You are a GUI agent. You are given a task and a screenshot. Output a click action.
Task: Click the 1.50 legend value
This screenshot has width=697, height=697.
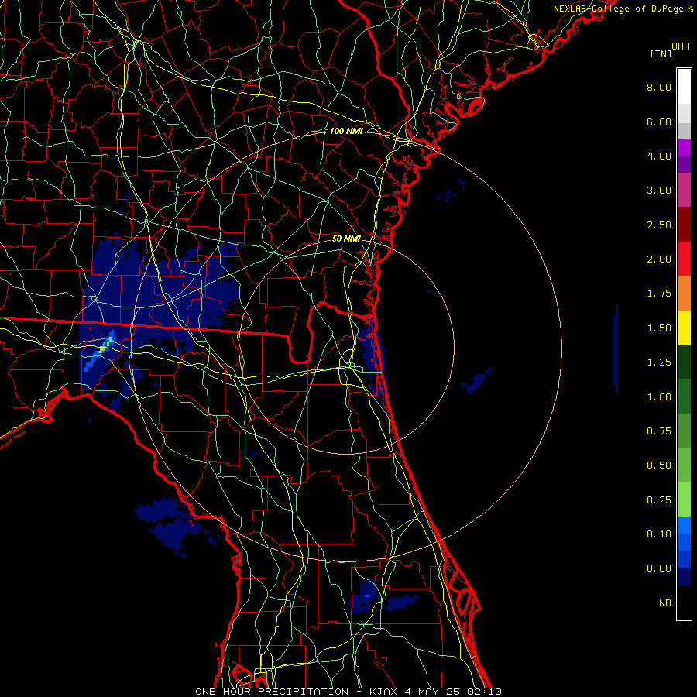(659, 328)
